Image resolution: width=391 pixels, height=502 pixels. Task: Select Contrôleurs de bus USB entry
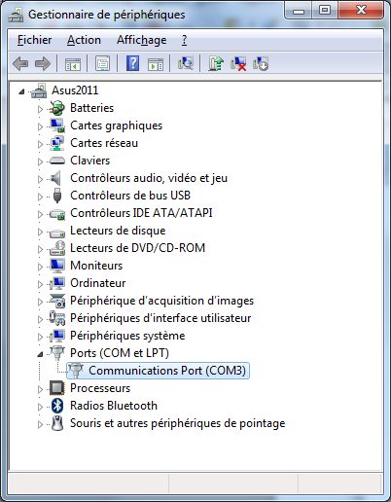[130, 196]
